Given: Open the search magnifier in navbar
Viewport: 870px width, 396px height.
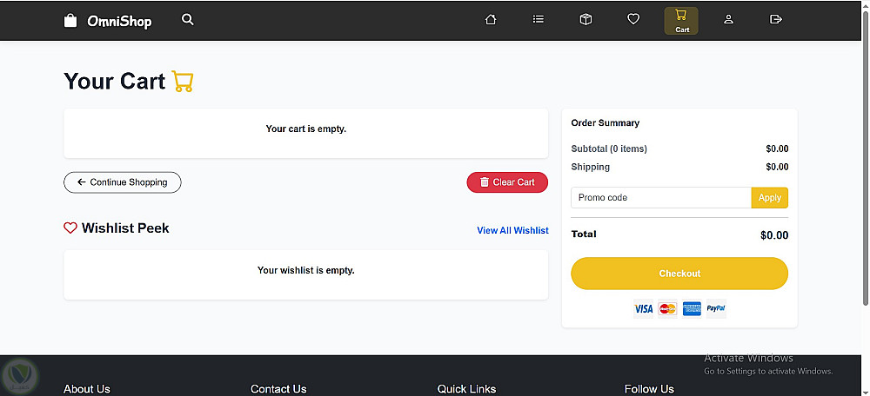Looking at the screenshot, I should point(188,20).
